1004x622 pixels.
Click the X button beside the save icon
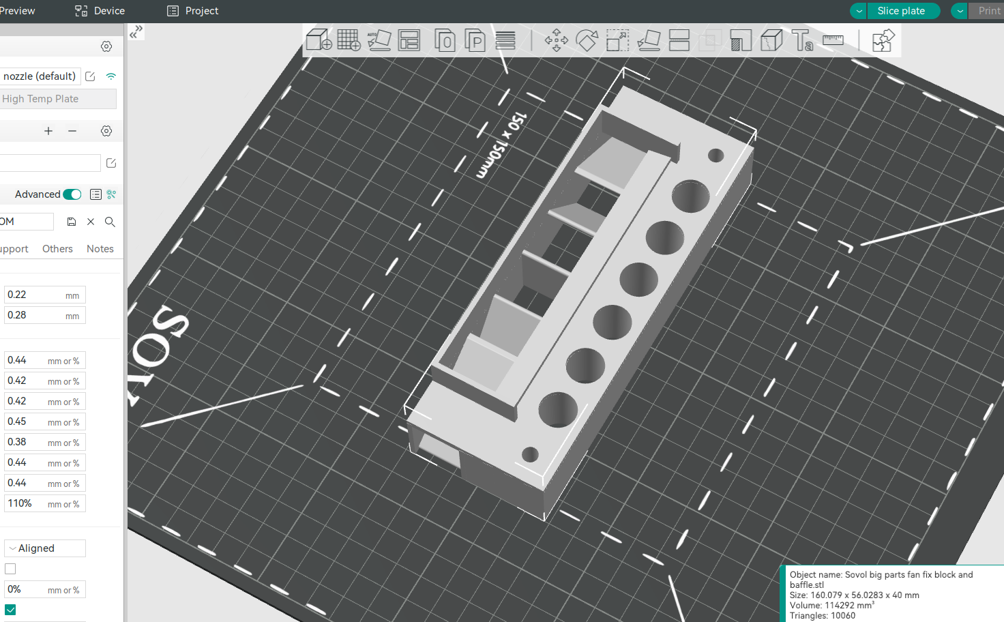(x=91, y=222)
